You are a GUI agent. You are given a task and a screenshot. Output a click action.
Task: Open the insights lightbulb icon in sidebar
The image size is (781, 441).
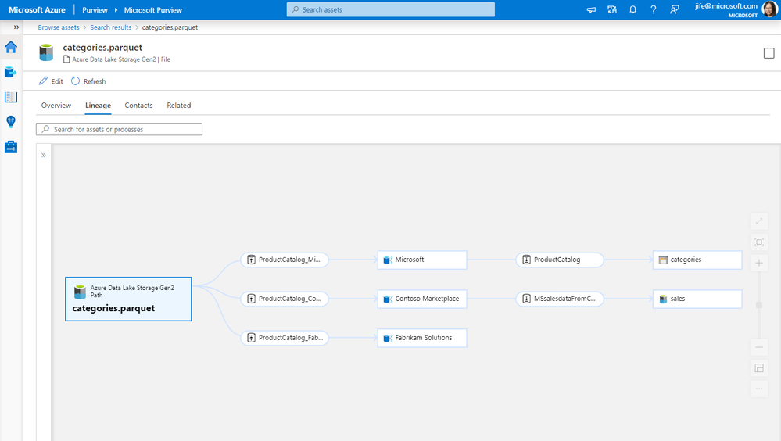click(11, 121)
